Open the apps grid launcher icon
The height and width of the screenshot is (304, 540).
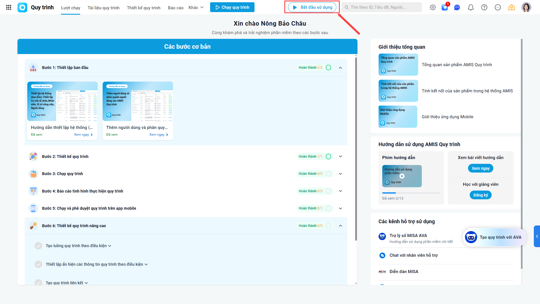pyautogui.click(x=9, y=7)
